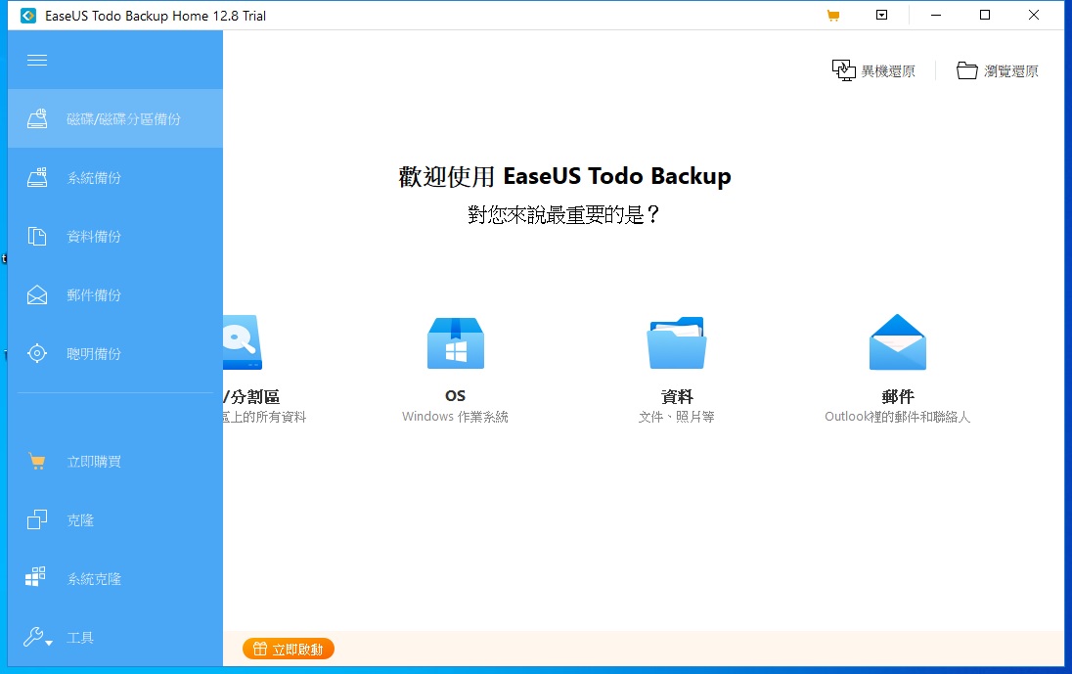
Task: Open 瀏覽還原 text at top right
Action: (1011, 71)
